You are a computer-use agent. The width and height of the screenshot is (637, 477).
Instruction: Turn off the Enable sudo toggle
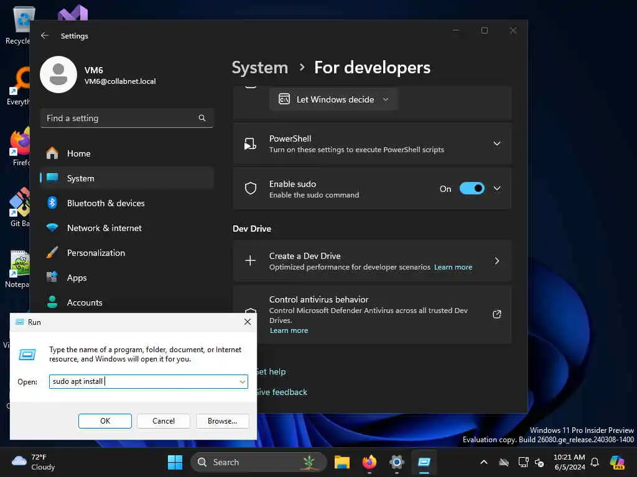pyautogui.click(x=472, y=188)
